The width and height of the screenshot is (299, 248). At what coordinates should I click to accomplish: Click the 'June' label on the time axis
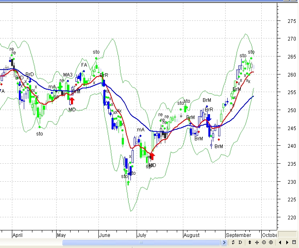click(x=105, y=235)
